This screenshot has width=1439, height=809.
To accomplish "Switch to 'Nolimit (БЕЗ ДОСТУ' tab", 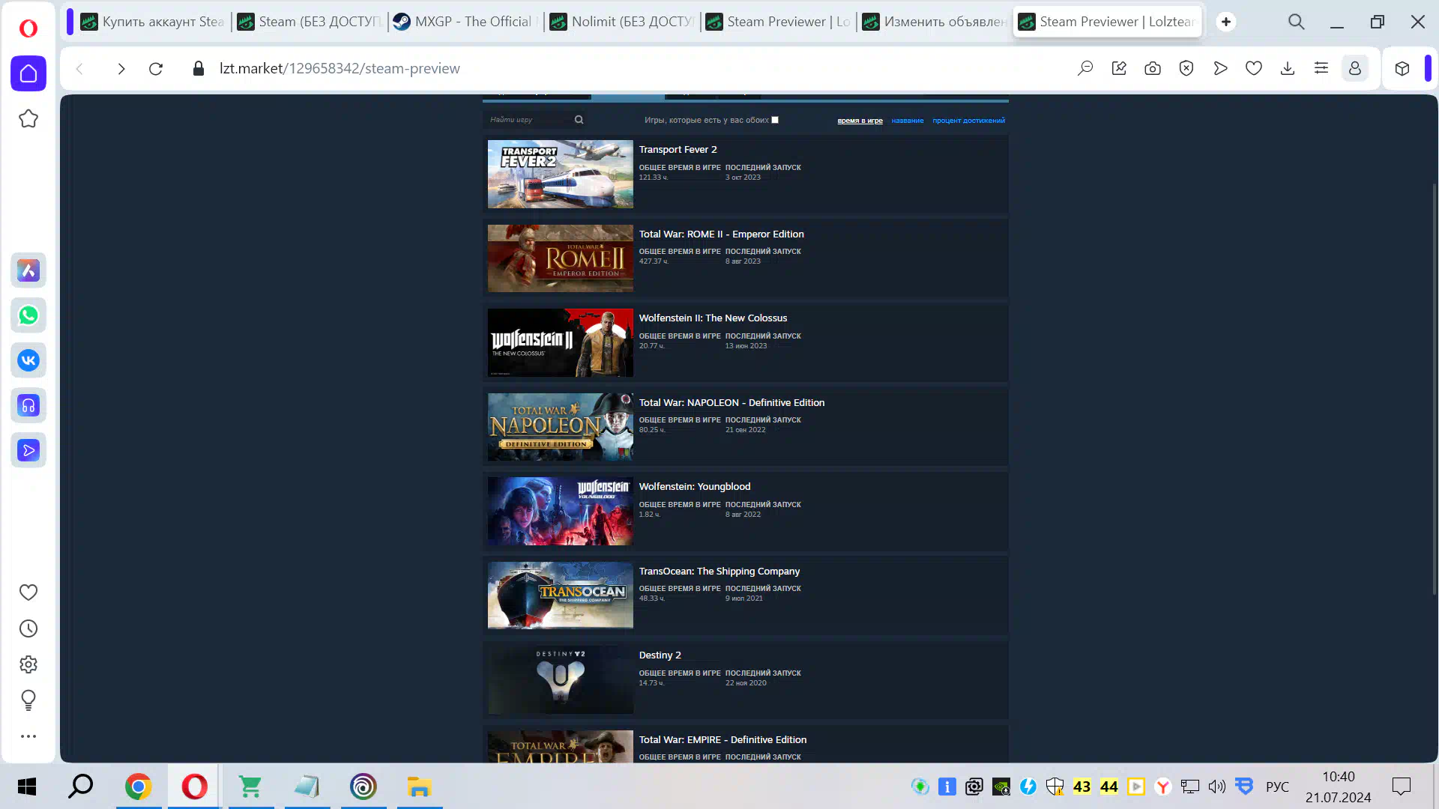I will pyautogui.click(x=622, y=22).
